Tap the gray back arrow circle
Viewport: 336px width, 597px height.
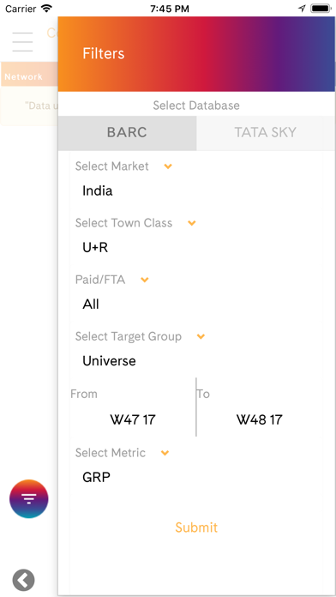click(x=24, y=580)
